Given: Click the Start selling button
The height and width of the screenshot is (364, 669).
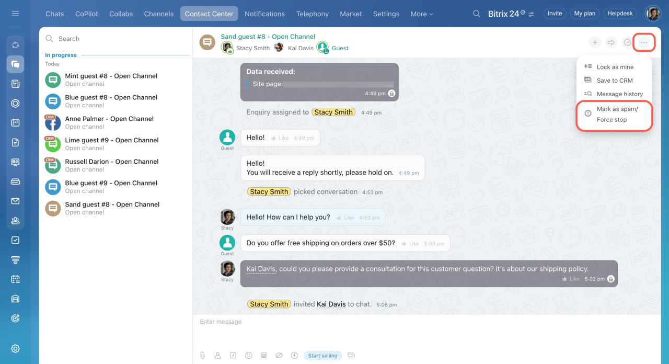Looking at the screenshot, I should click(x=322, y=356).
